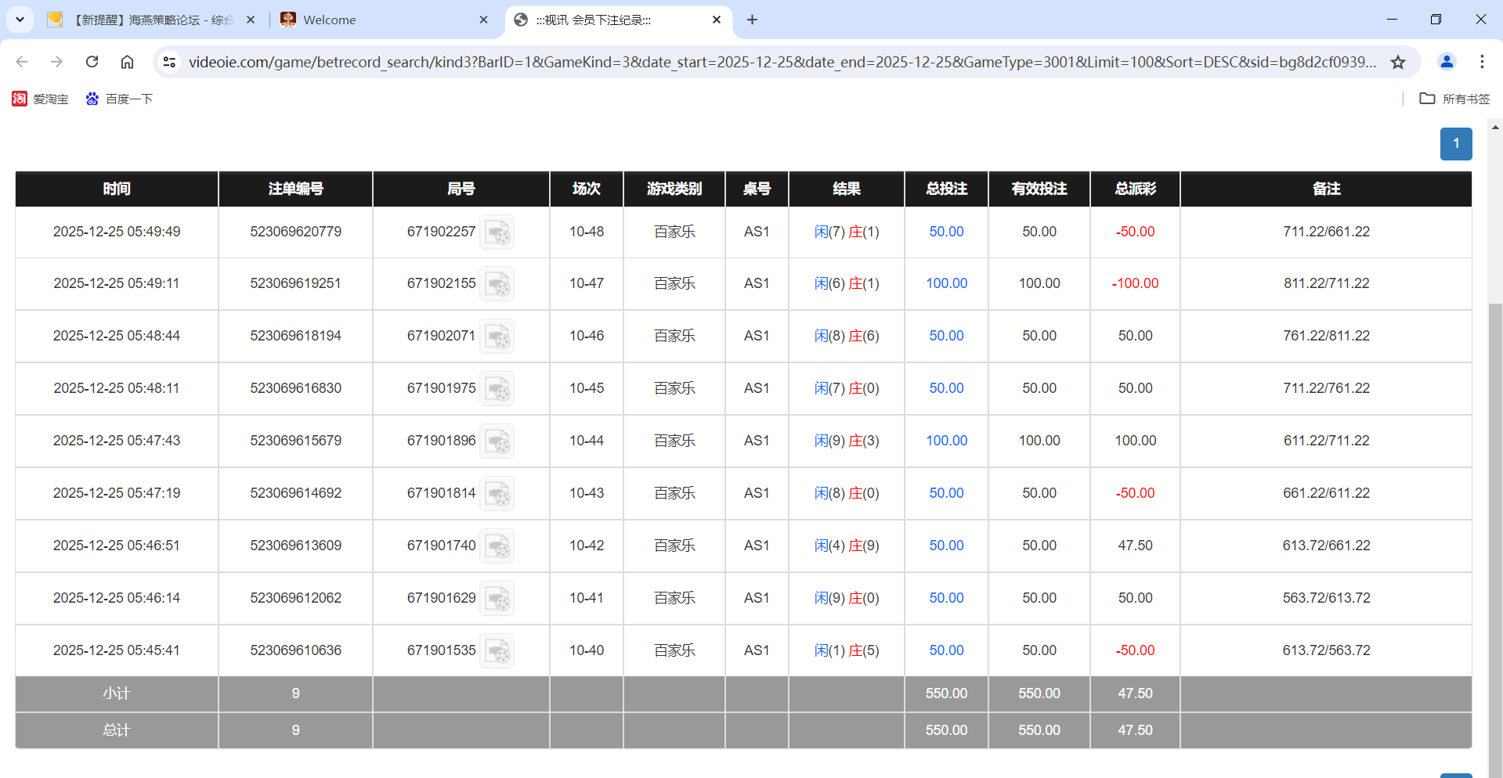Screen dimensions: 1503x778
Task: Open the 百度一下 bookmark
Action: point(119,99)
